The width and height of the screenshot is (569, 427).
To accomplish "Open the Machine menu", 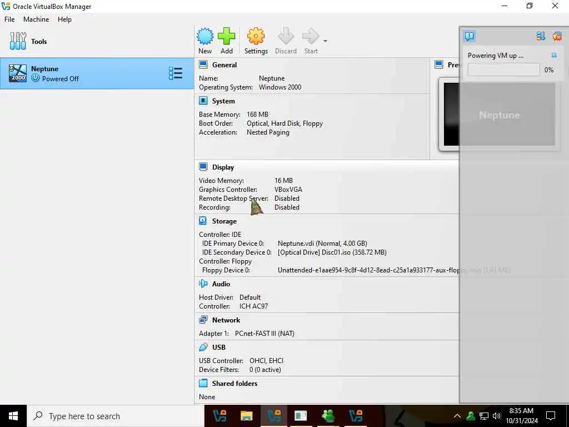I will click(36, 19).
